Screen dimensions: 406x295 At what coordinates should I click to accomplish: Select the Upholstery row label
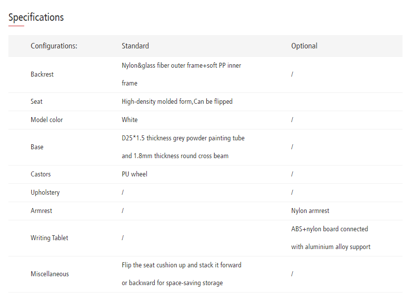45,192
